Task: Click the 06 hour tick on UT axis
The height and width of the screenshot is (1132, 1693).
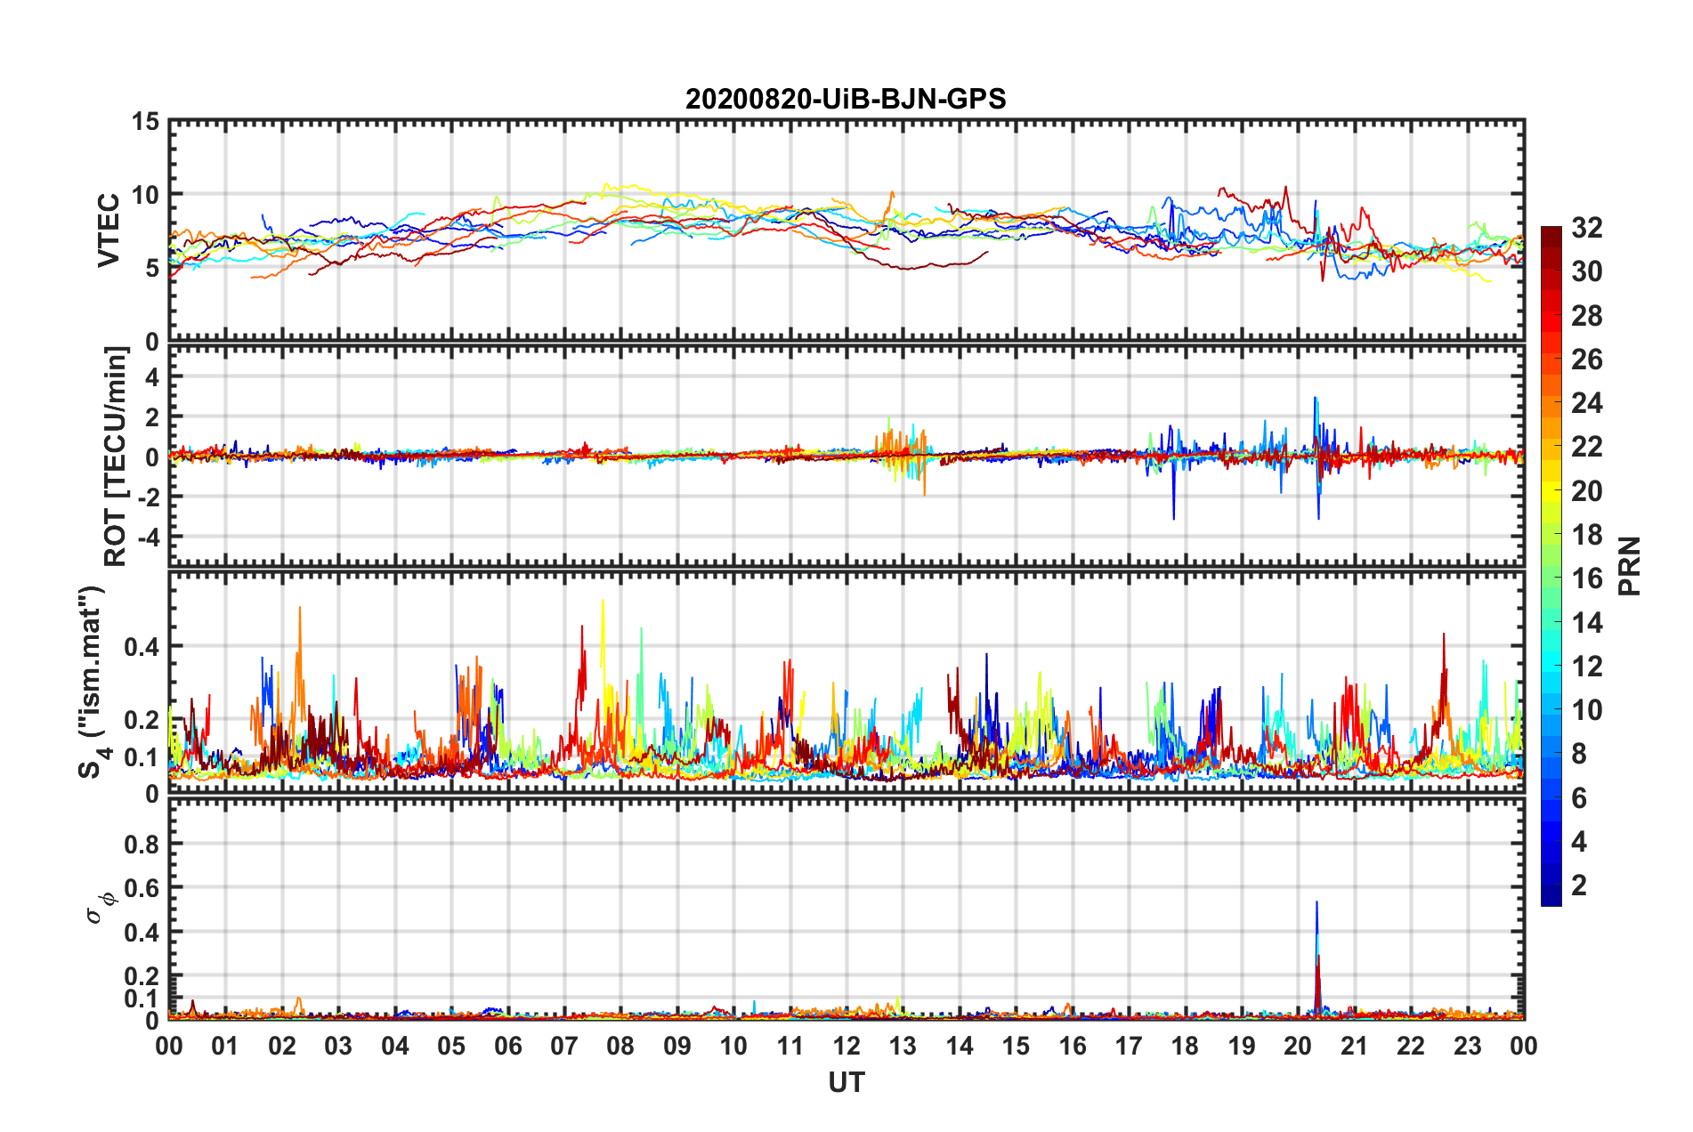Action: (507, 1046)
